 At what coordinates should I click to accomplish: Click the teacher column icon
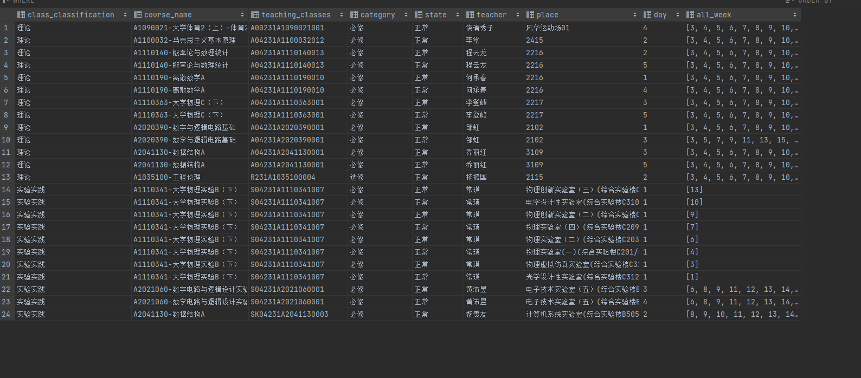click(x=470, y=15)
